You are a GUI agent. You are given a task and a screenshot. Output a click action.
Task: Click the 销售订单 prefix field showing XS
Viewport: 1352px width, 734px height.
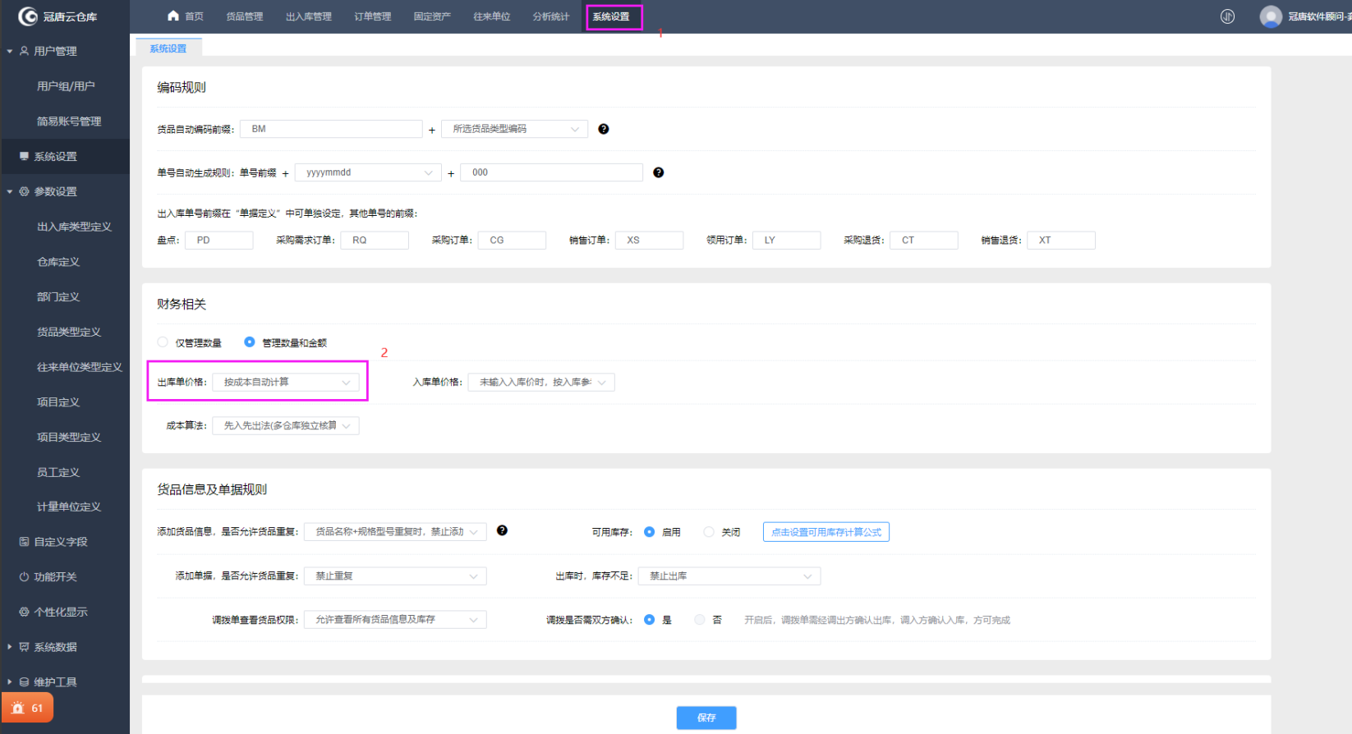click(x=649, y=240)
